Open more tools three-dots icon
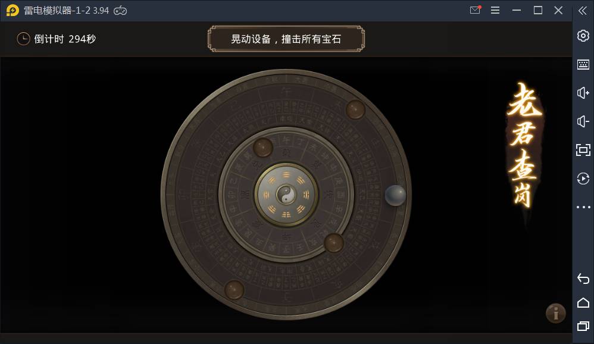Image resolution: width=594 pixels, height=344 pixels. pos(583,207)
